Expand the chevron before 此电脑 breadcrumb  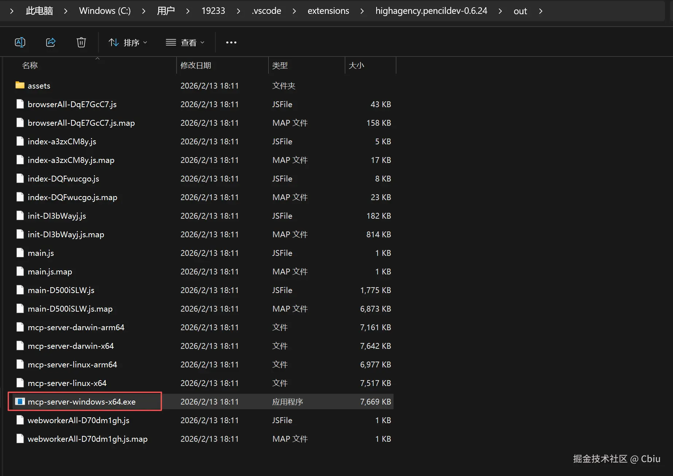[12, 11]
